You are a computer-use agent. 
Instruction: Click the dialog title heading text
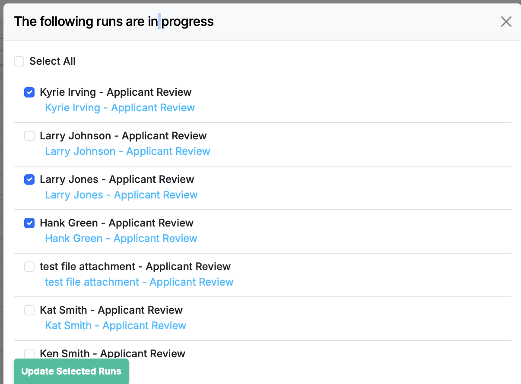click(114, 22)
